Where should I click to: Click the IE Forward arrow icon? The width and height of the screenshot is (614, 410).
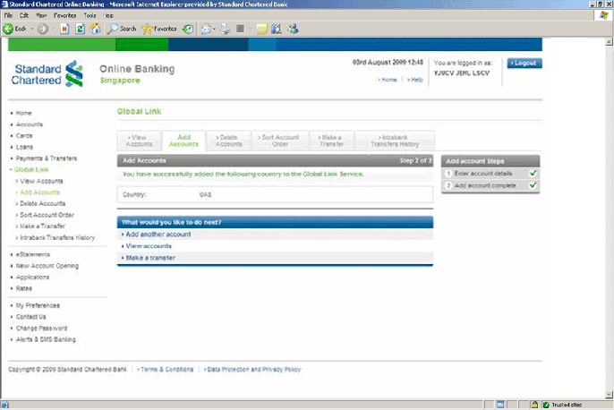(x=43, y=29)
